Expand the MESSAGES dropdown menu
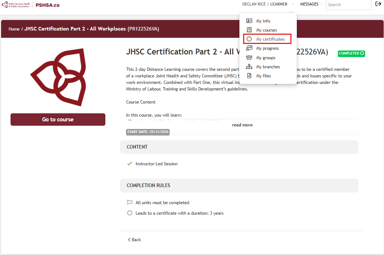The height and width of the screenshot is (255, 384). tap(311, 4)
